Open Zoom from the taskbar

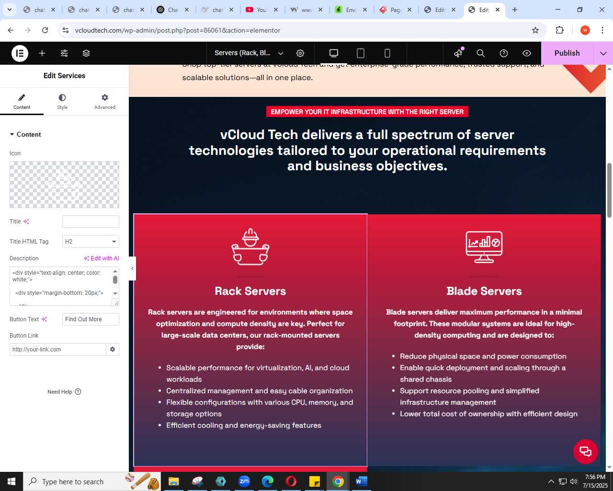pos(244,481)
